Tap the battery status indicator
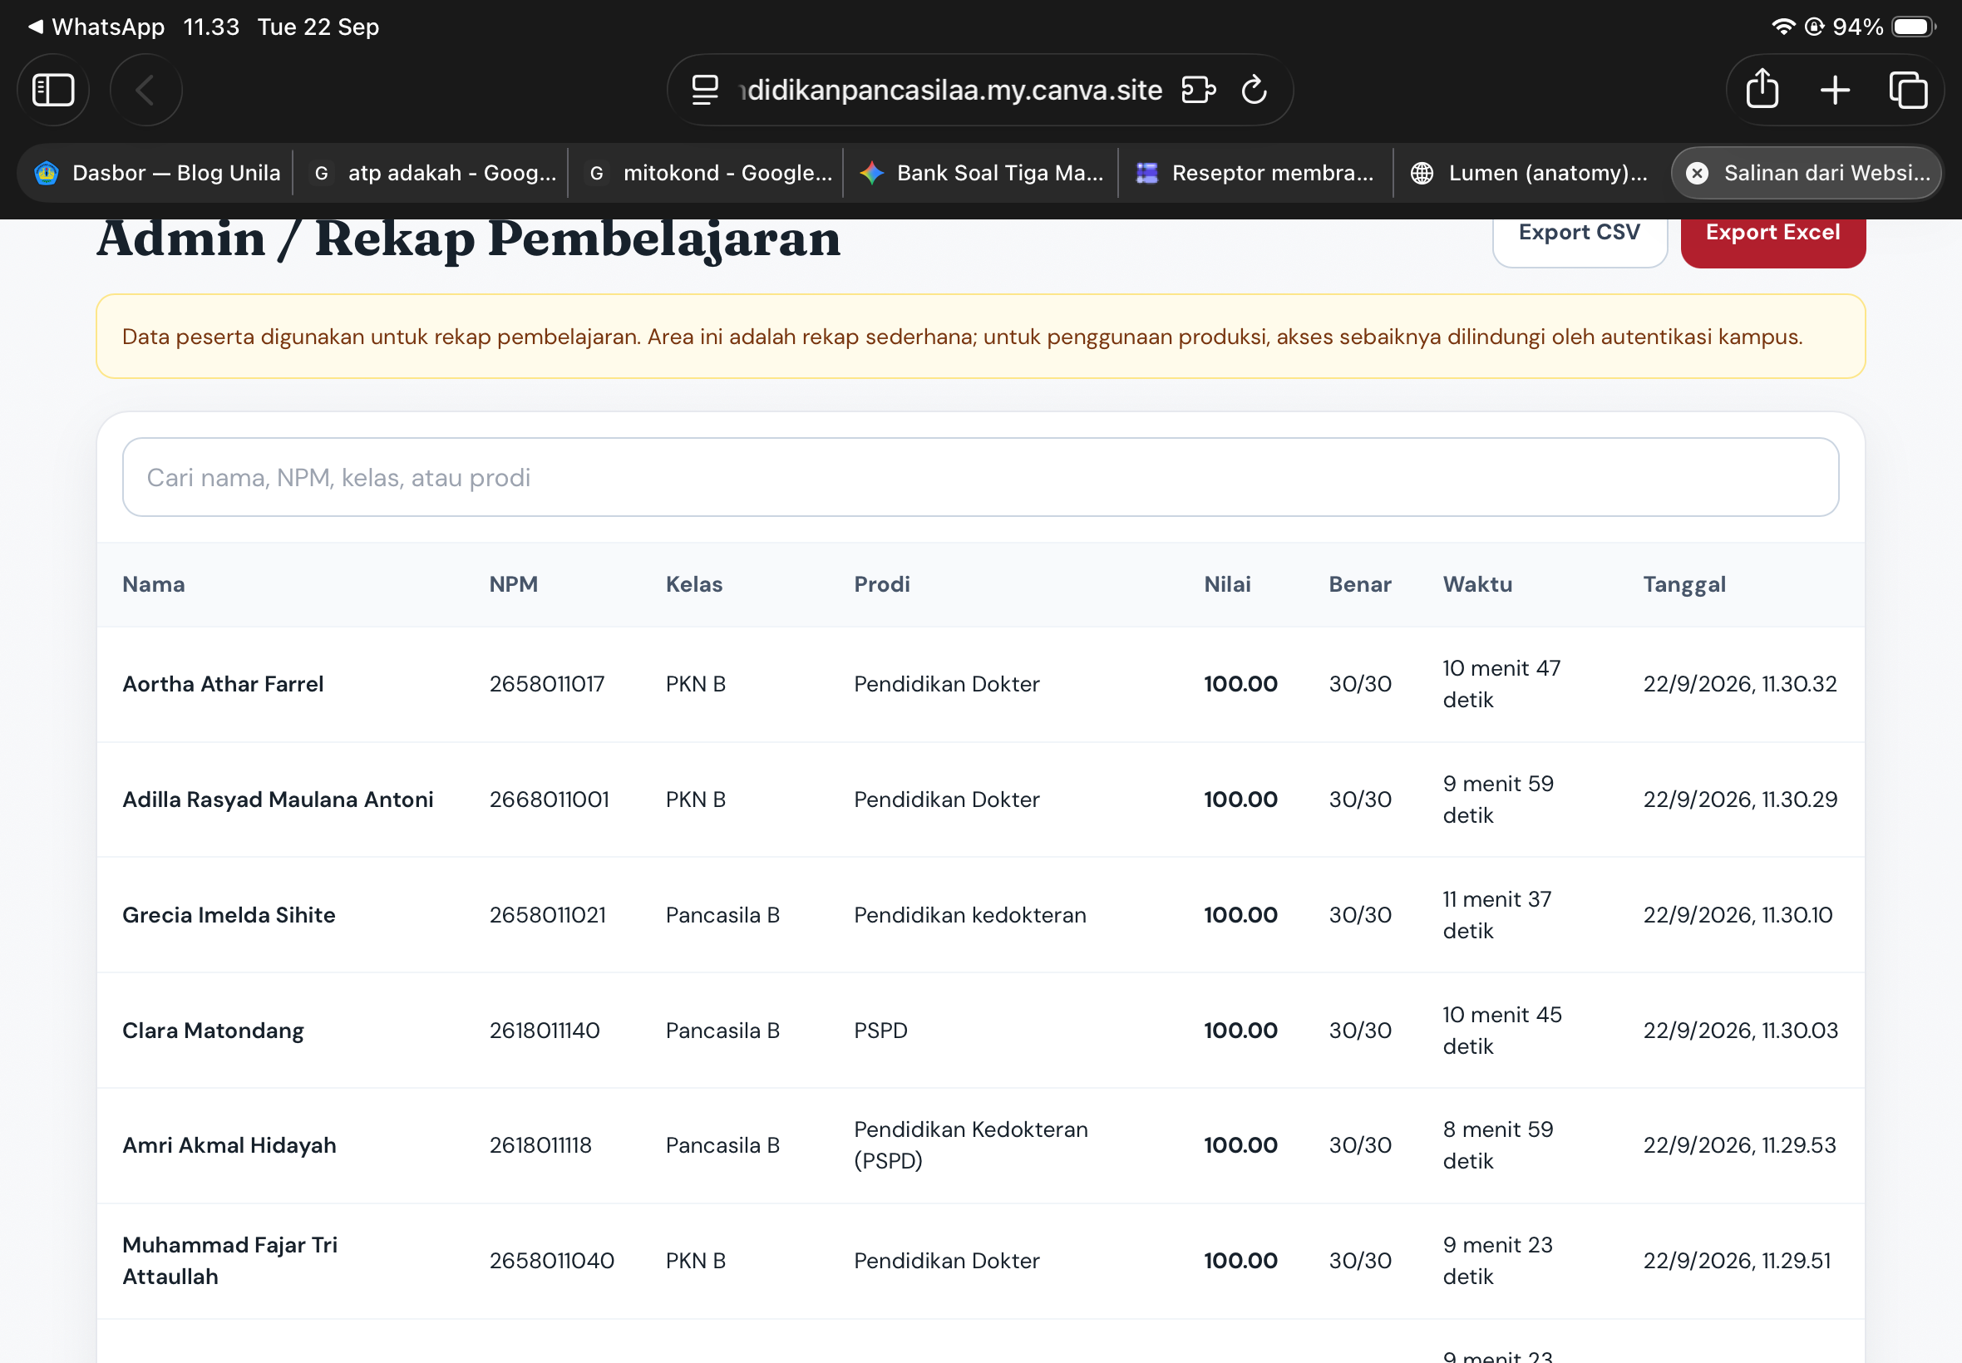The image size is (1962, 1363). [1913, 27]
